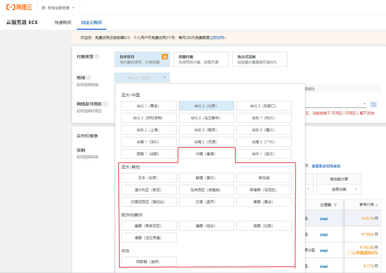Choose region 中国（香港）
The image size is (386, 273).
207,154
